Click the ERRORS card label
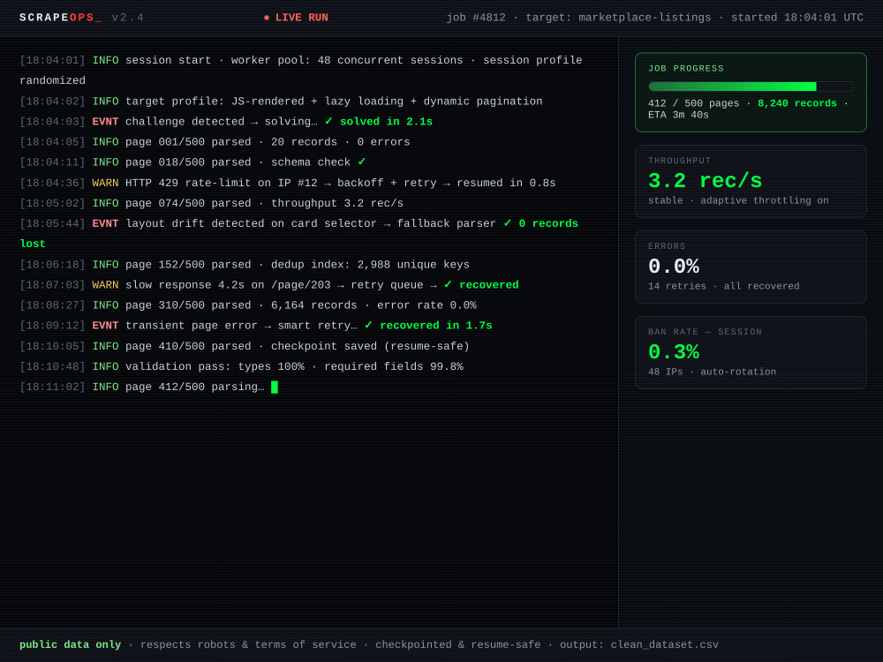The width and height of the screenshot is (883, 662). (x=667, y=246)
